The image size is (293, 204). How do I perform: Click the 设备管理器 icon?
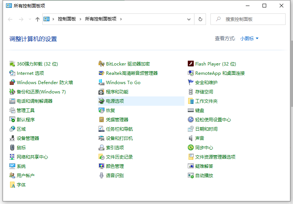(12, 138)
